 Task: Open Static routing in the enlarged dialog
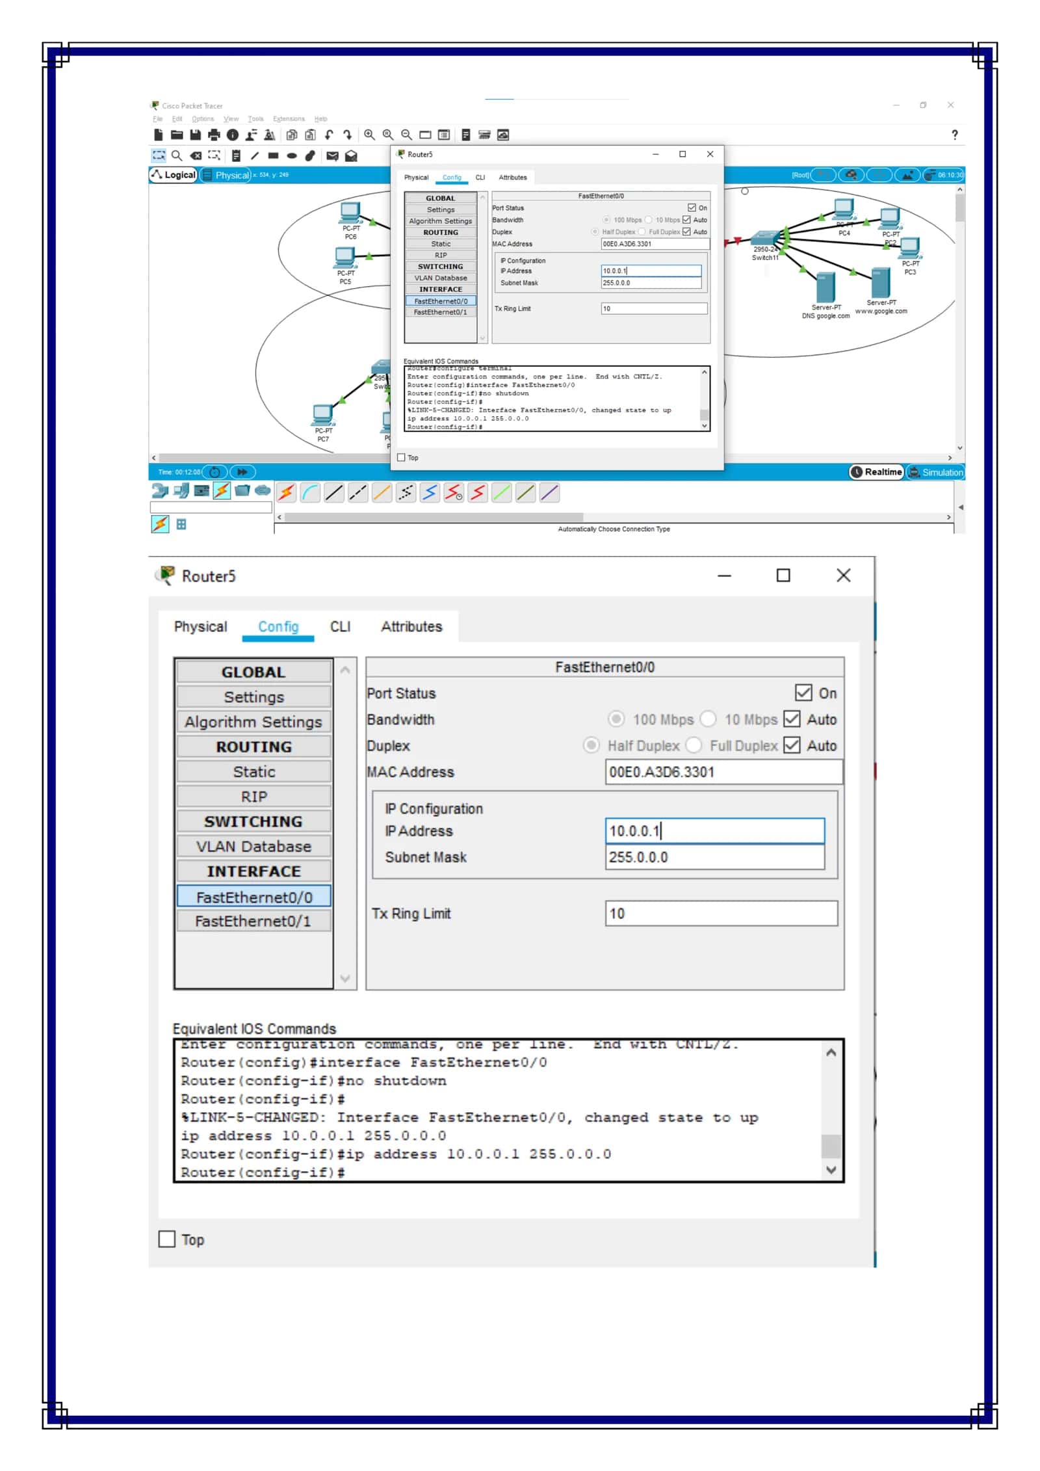(x=253, y=772)
